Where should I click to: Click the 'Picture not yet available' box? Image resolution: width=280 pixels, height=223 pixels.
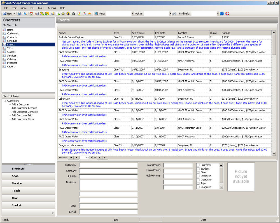[241, 177]
